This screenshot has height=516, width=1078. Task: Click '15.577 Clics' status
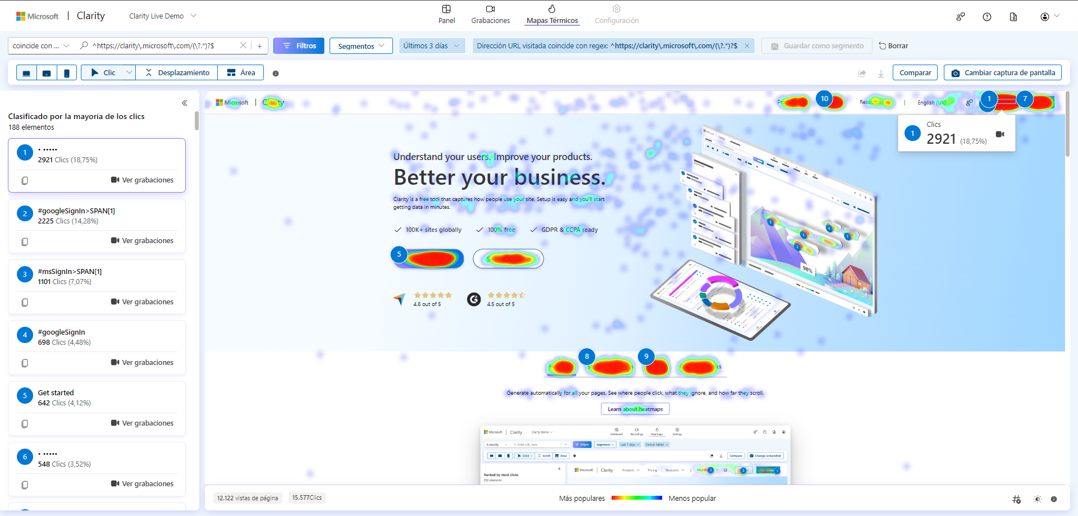tap(307, 498)
